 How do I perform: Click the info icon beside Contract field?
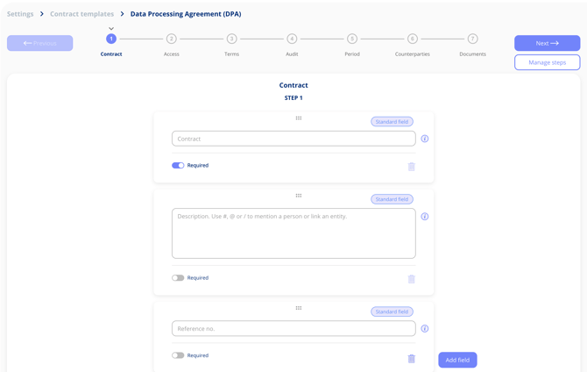coord(425,139)
